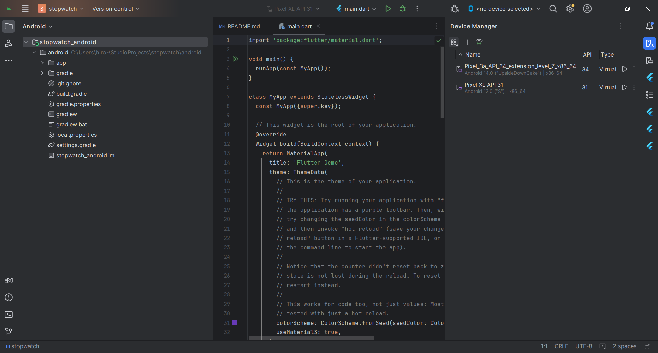The height and width of the screenshot is (353, 658).
Task: Open the Notifications bell panel
Action: point(649,26)
